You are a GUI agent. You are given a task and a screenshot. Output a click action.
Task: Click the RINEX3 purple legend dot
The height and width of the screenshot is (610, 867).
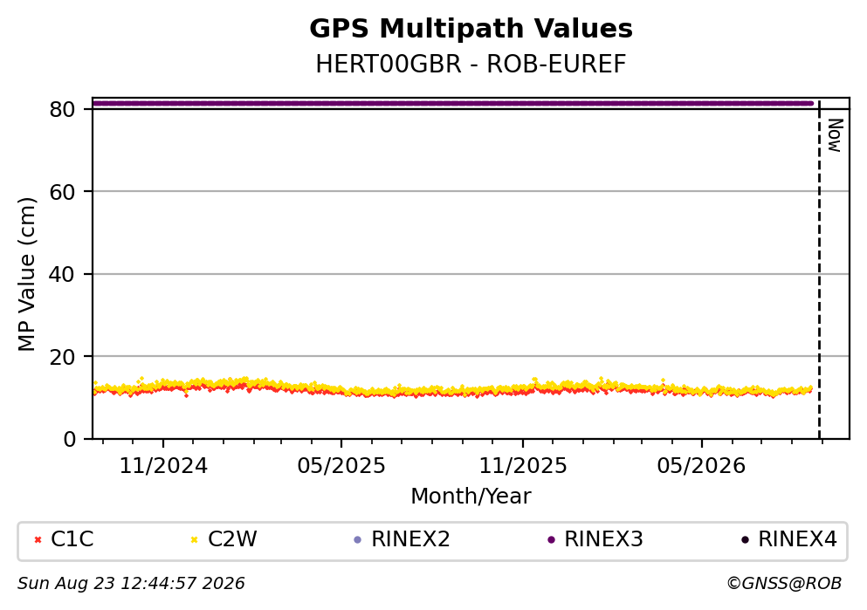[x=551, y=540]
